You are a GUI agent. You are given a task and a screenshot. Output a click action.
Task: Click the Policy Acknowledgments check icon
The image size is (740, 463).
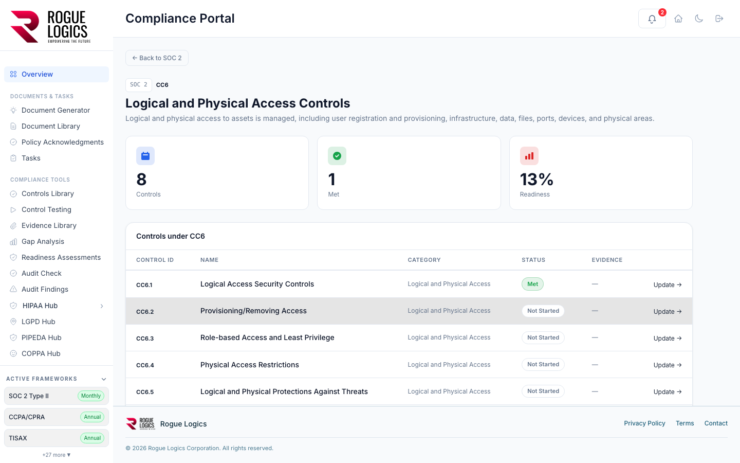point(13,142)
